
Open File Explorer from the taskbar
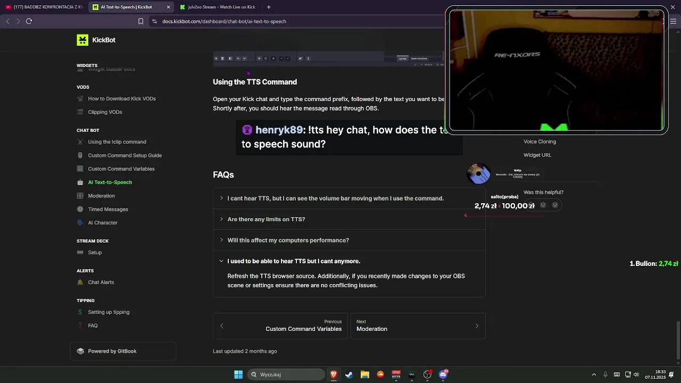364,374
